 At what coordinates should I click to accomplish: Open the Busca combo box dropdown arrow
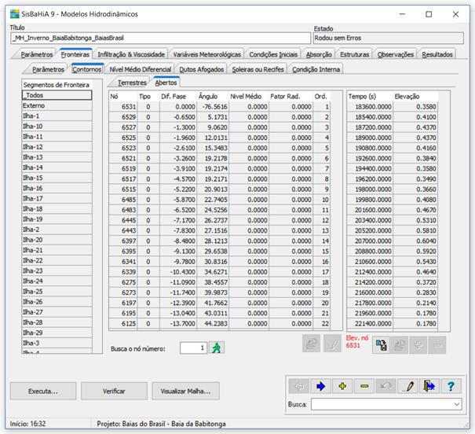pos(457,404)
